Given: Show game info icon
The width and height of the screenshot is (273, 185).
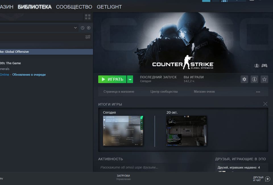Looking at the screenshot, I should click(254, 79).
